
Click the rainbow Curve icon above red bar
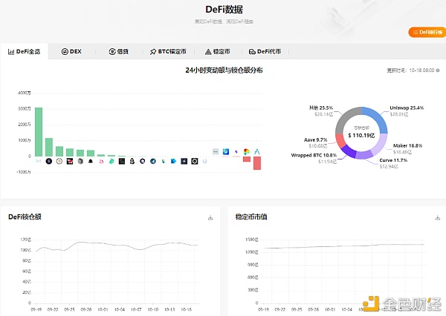[247, 152]
